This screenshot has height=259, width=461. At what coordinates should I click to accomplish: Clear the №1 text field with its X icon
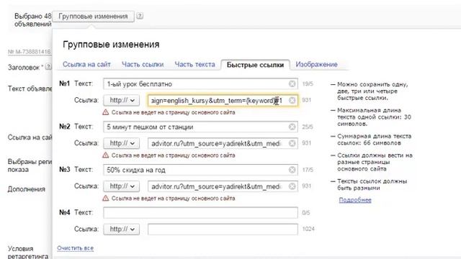pos(292,84)
